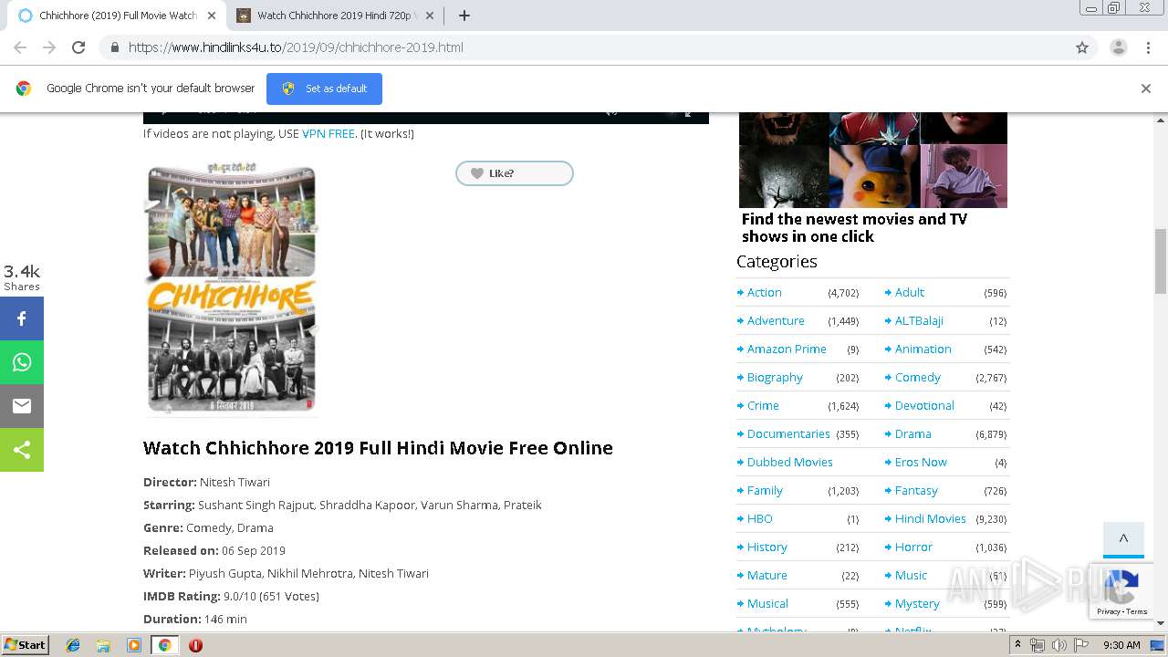Open the Chrome profile avatar
Screen dimensions: 1168x657
(1118, 47)
